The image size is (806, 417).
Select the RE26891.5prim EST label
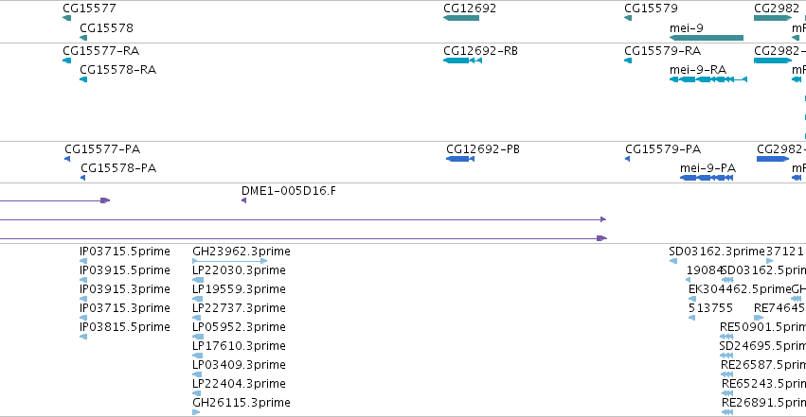[763, 403]
